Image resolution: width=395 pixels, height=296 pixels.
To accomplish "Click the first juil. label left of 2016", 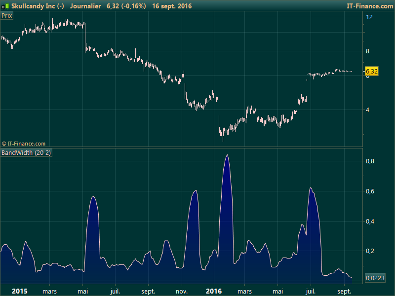I will (x=115, y=291).
